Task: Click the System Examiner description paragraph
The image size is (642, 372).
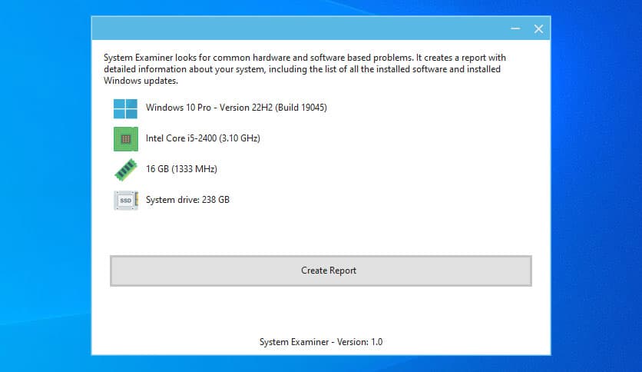Action: 305,69
